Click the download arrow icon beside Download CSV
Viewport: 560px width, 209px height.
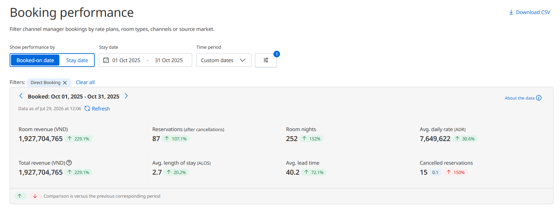511,12
